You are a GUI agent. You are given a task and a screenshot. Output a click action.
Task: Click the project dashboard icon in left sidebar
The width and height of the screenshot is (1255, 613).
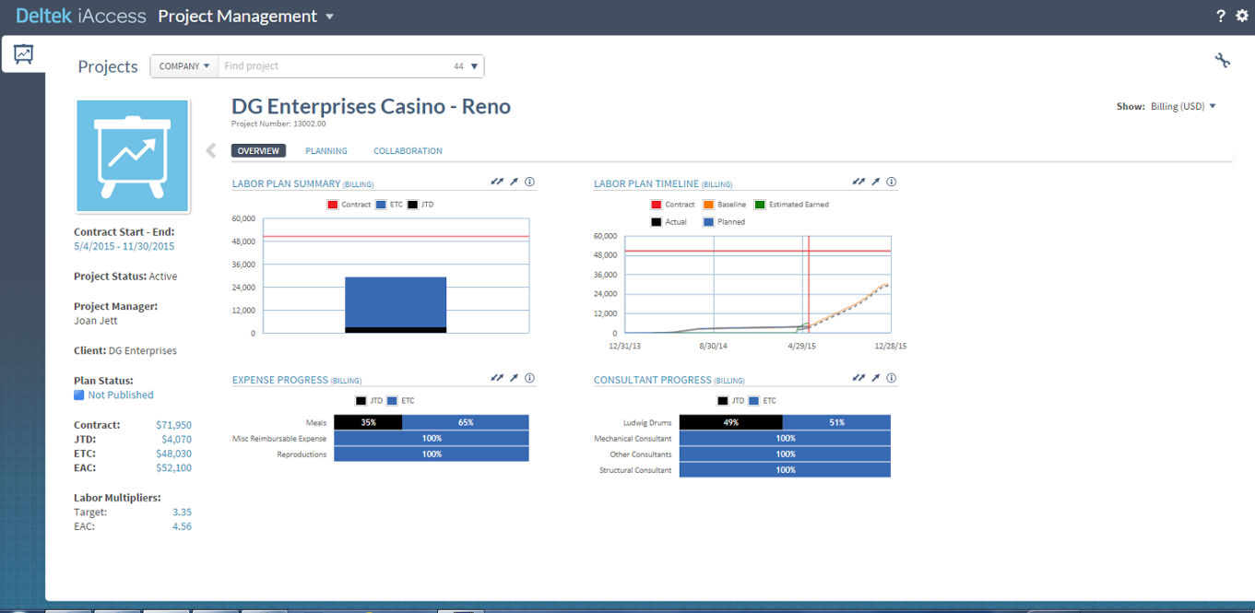(x=23, y=54)
